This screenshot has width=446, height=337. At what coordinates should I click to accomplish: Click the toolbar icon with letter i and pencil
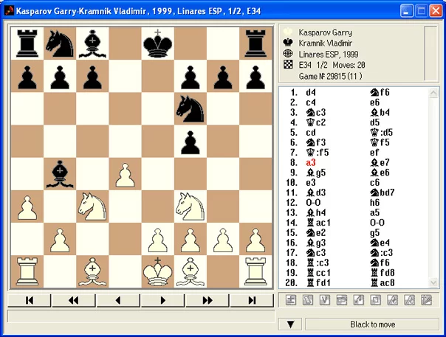(426, 300)
